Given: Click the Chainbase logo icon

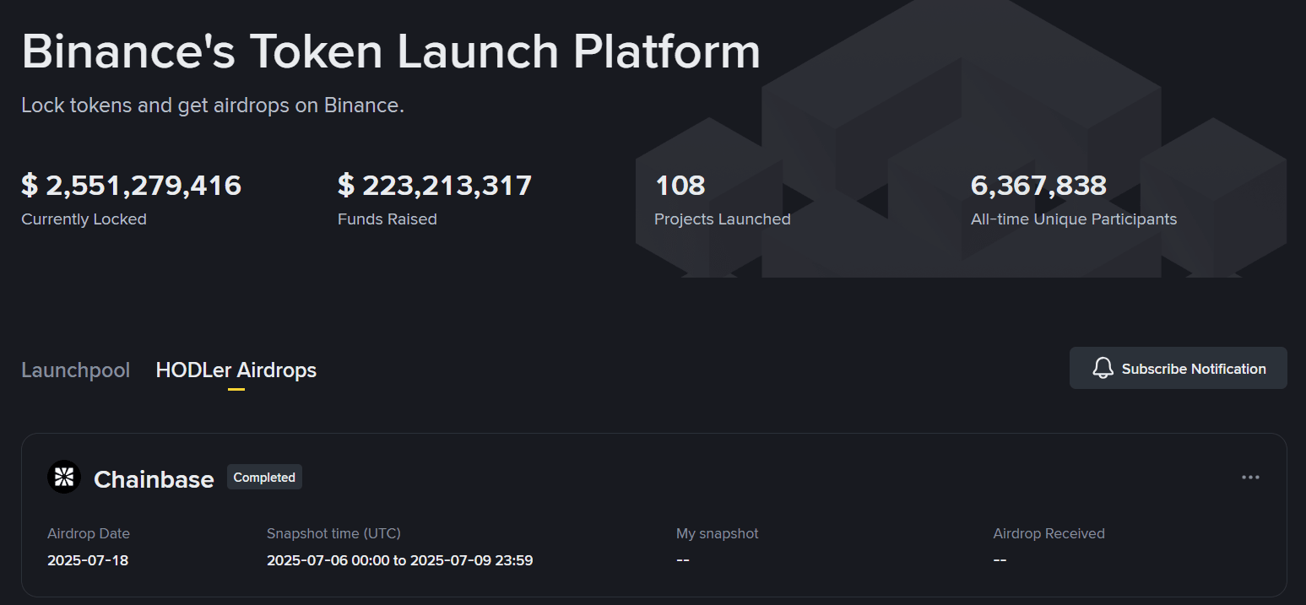Looking at the screenshot, I should 64,478.
